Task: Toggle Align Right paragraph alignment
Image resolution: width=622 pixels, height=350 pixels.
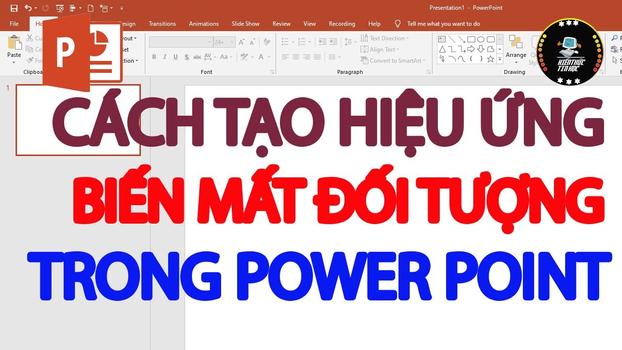Action: click(x=307, y=57)
